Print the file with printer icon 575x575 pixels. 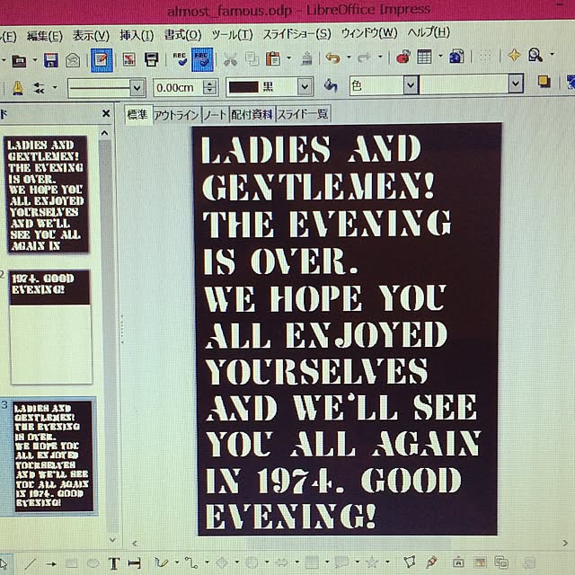coord(151,59)
